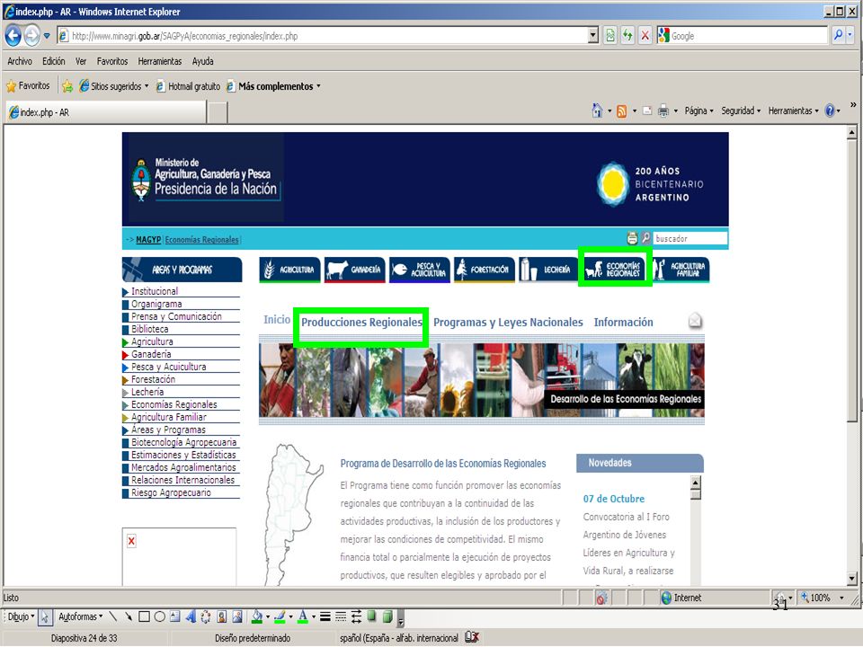Switch to Producciones Regionales tab

(361, 323)
